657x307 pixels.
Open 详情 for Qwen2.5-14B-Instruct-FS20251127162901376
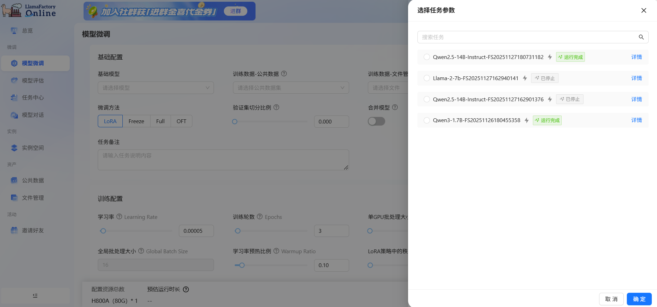click(x=637, y=99)
